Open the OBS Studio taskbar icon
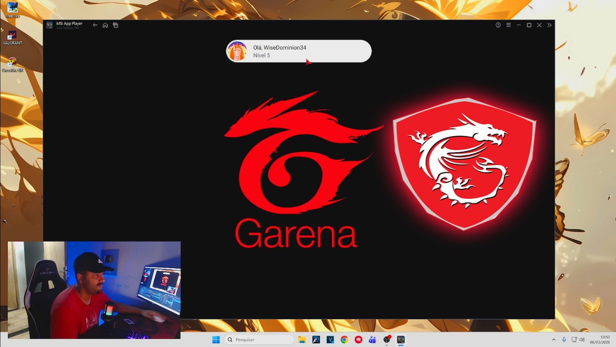 (x=386, y=340)
